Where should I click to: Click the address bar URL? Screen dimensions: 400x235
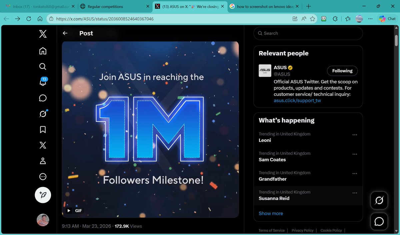105,19
